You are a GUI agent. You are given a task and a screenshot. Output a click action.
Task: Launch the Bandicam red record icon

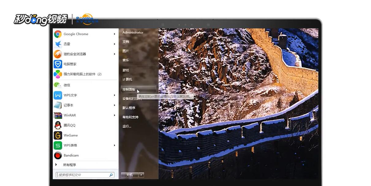(x=58, y=155)
